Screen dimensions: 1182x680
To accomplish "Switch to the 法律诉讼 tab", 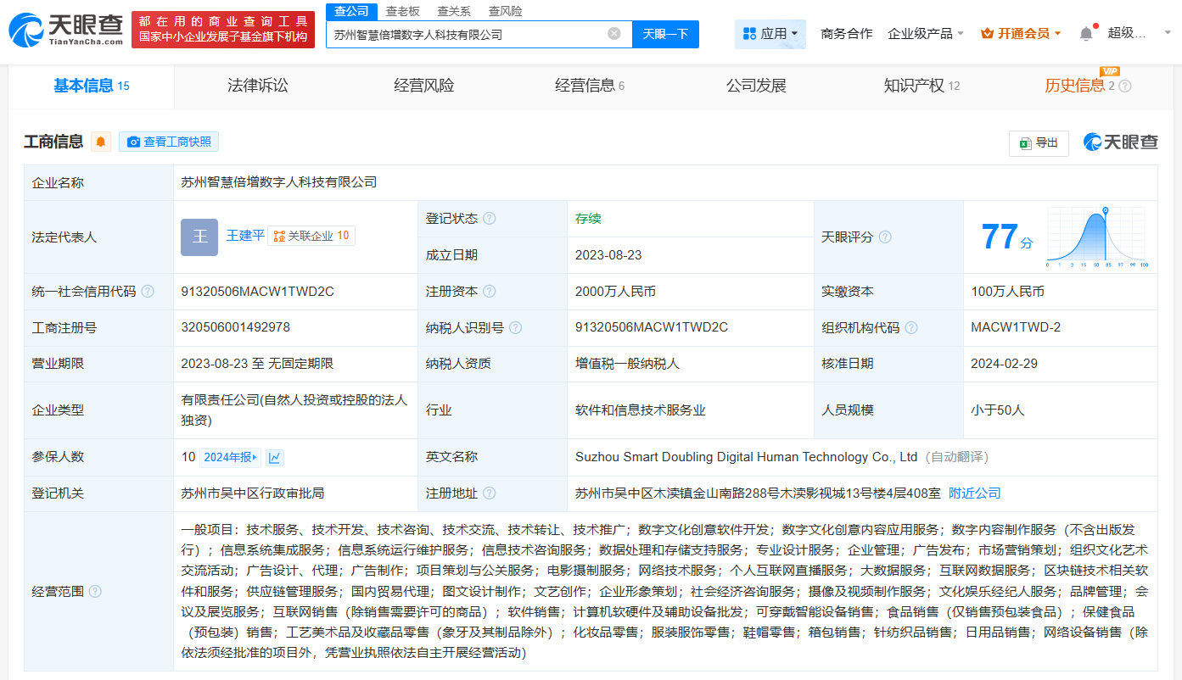I will point(258,86).
